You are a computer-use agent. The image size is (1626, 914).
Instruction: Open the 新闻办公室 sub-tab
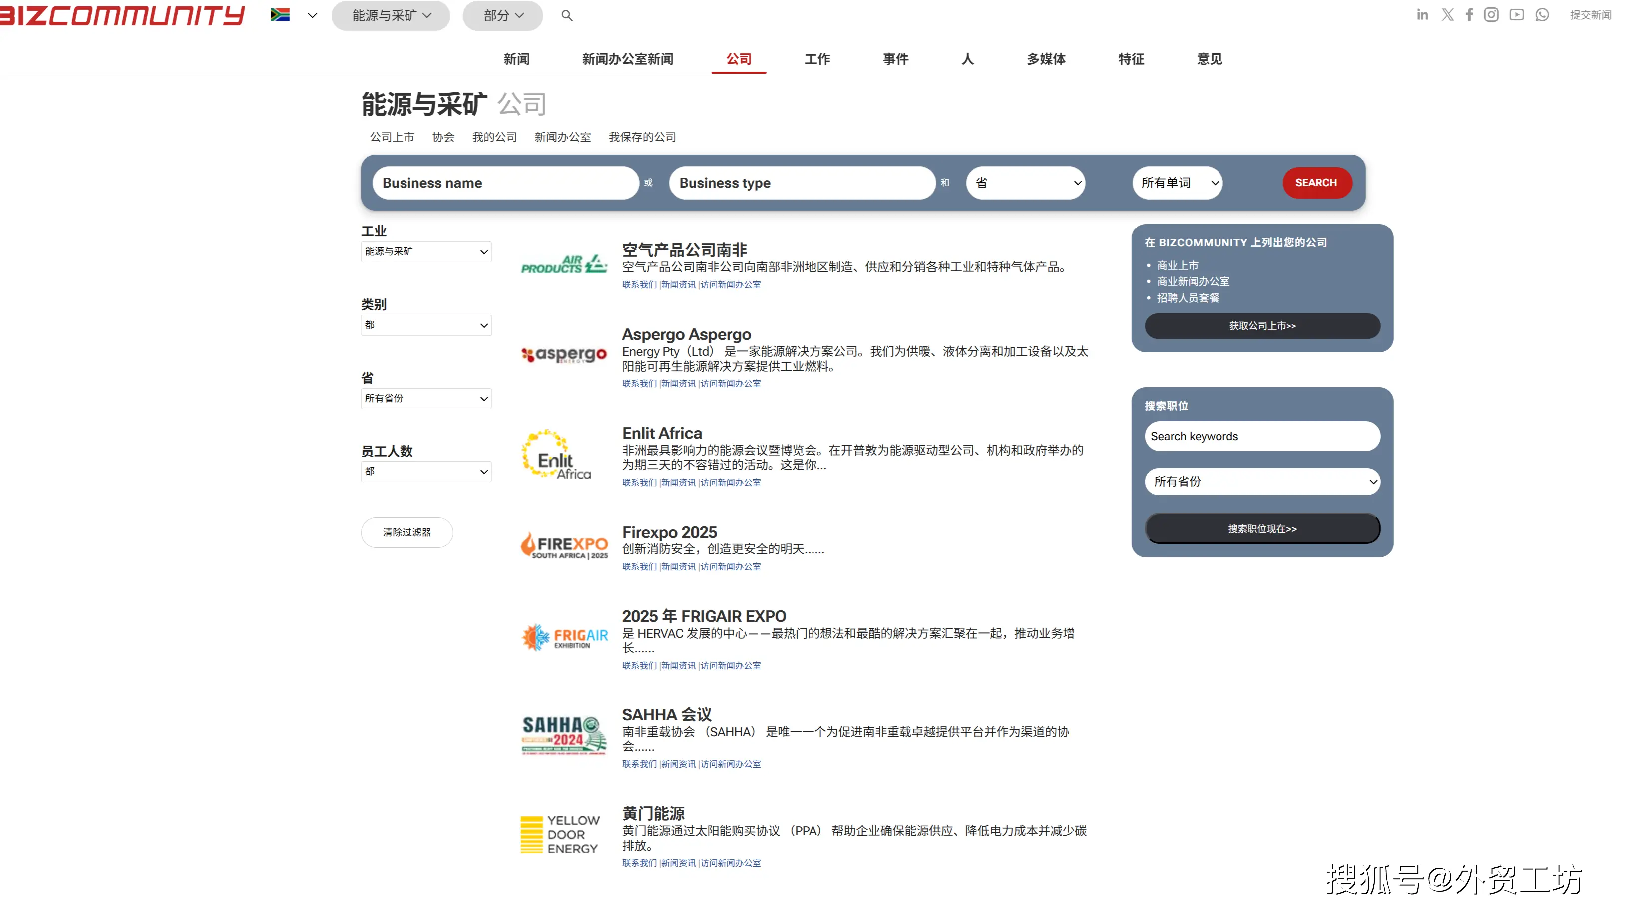pos(562,137)
